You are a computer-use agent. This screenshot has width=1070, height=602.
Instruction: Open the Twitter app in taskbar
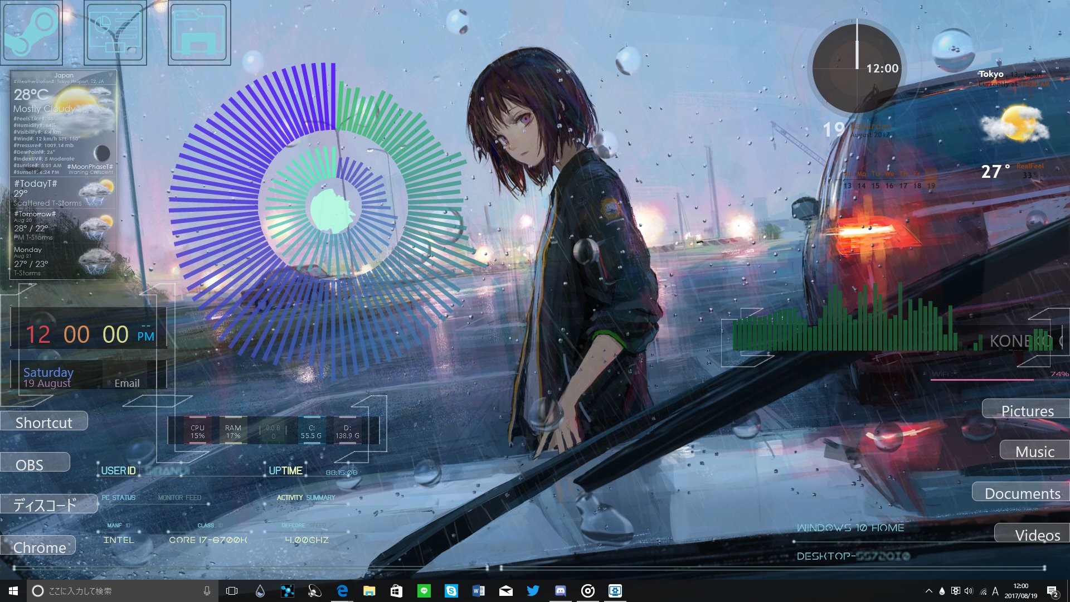(x=533, y=591)
